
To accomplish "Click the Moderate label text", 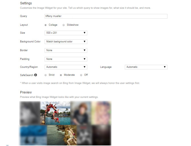I will [69, 75].
